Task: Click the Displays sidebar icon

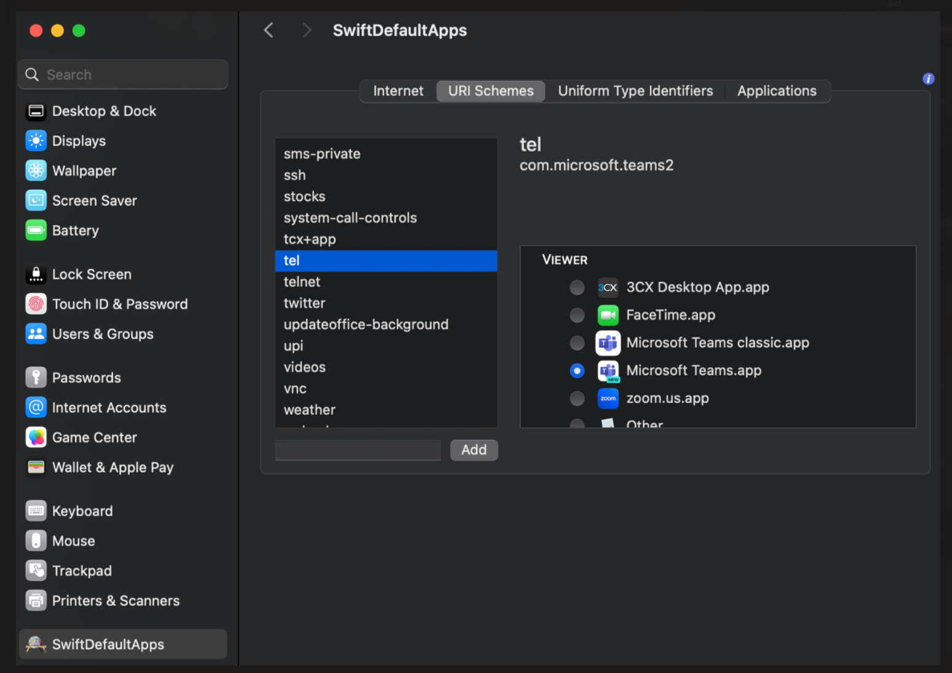Action: (36, 141)
